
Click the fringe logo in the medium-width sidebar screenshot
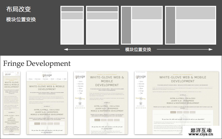click(x=80, y=77)
